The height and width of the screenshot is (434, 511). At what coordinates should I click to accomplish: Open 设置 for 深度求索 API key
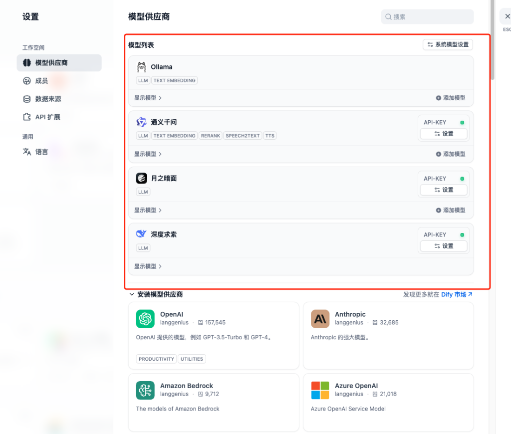click(x=444, y=246)
